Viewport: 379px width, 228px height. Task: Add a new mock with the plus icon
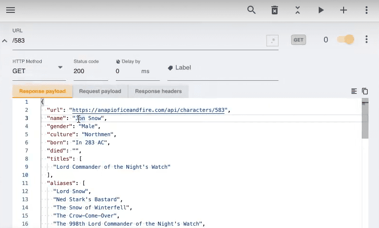[344, 10]
